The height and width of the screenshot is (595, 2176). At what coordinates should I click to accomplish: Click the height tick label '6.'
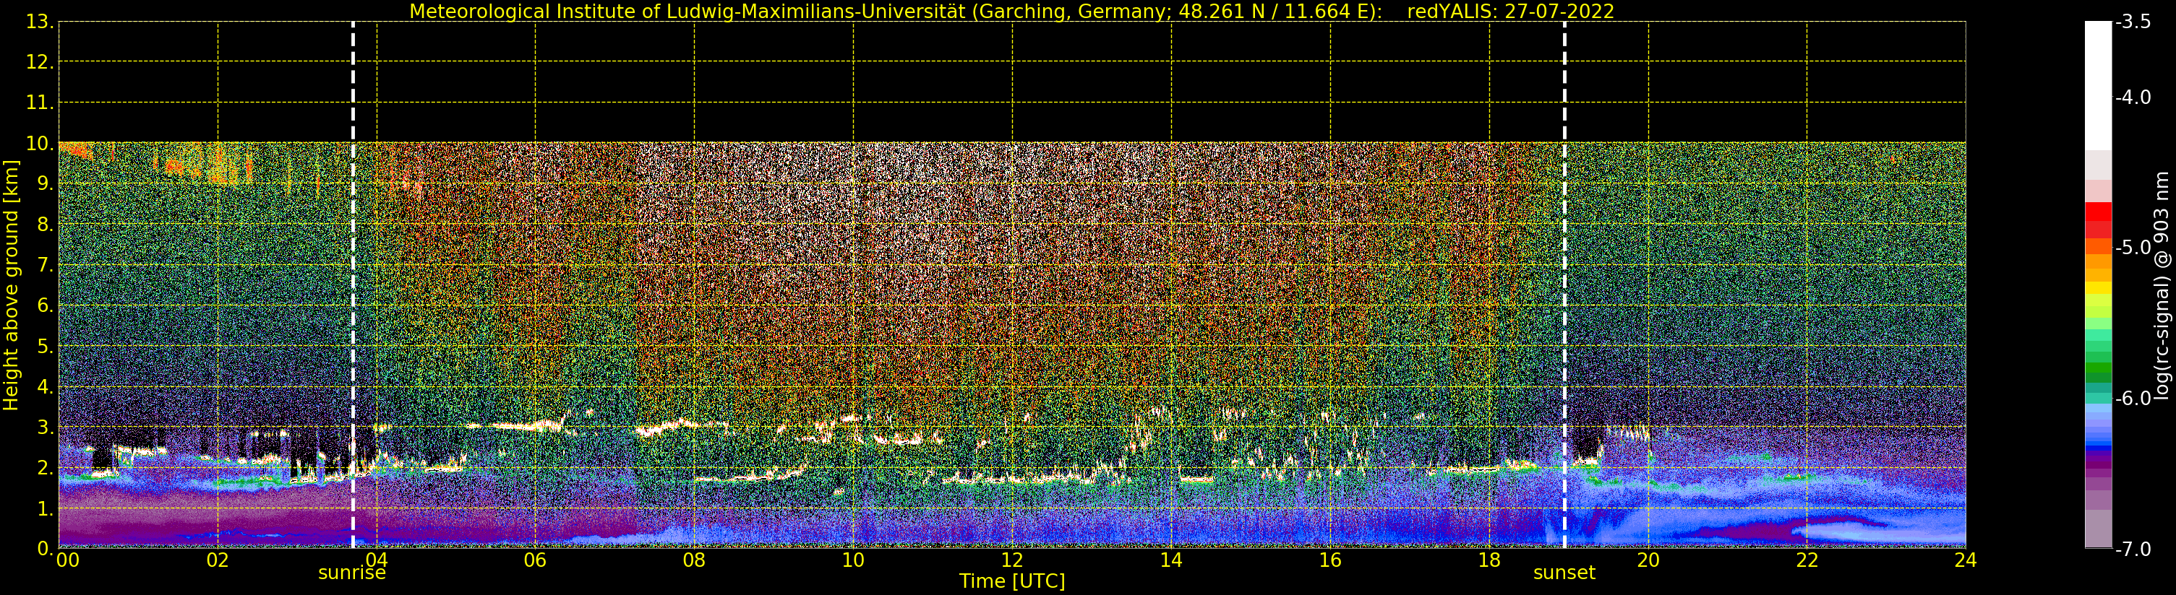[45, 305]
